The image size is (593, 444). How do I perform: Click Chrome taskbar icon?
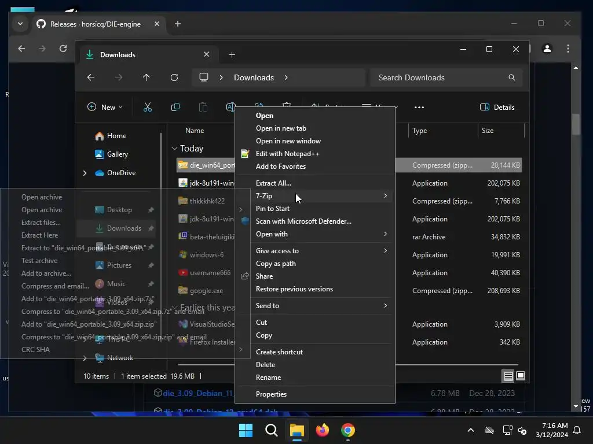[348, 430]
